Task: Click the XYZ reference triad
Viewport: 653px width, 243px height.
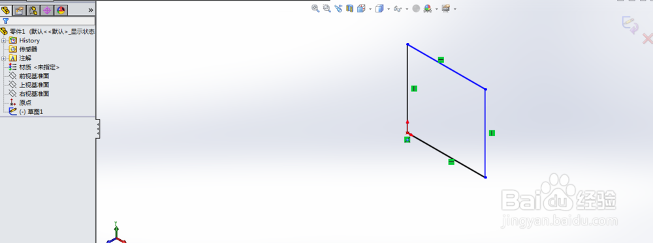Action: click(116, 233)
